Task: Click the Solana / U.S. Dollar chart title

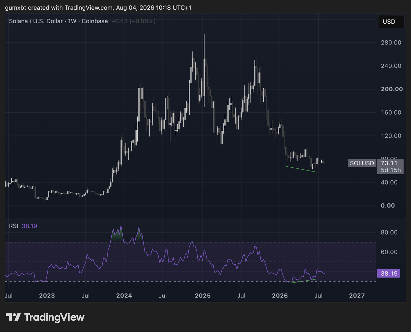Action: 58,21
